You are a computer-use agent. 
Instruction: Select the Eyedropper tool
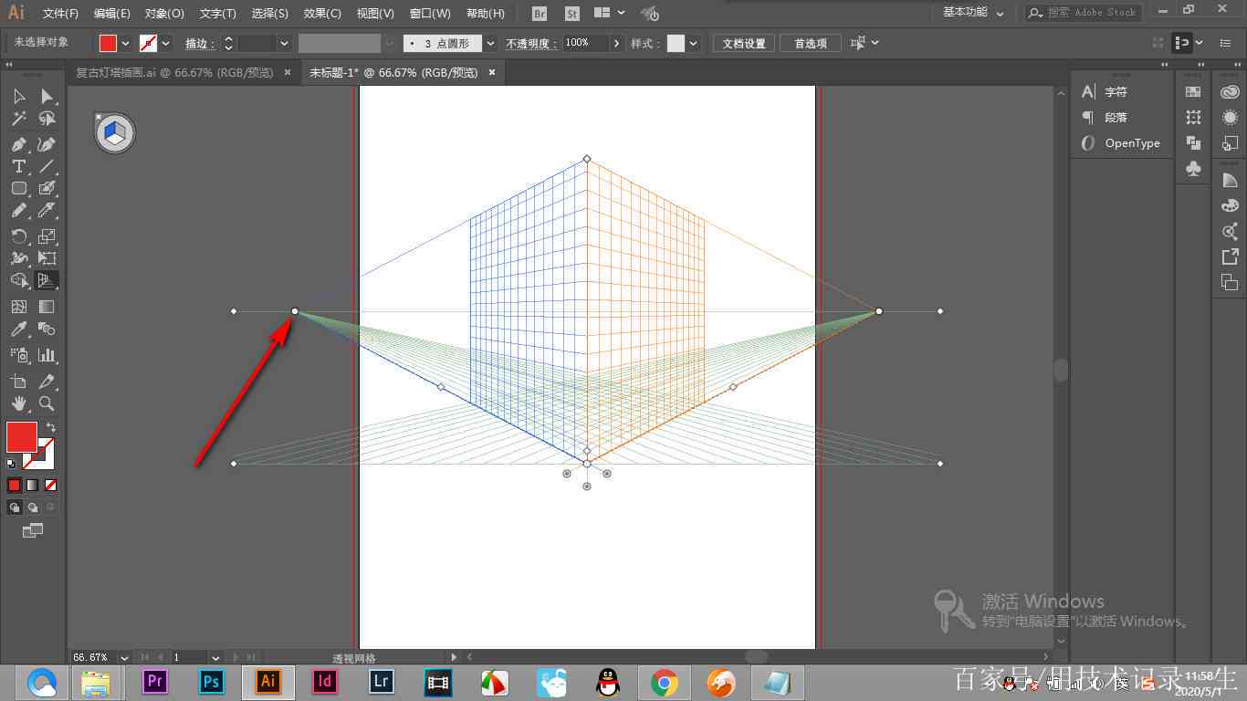coord(18,329)
